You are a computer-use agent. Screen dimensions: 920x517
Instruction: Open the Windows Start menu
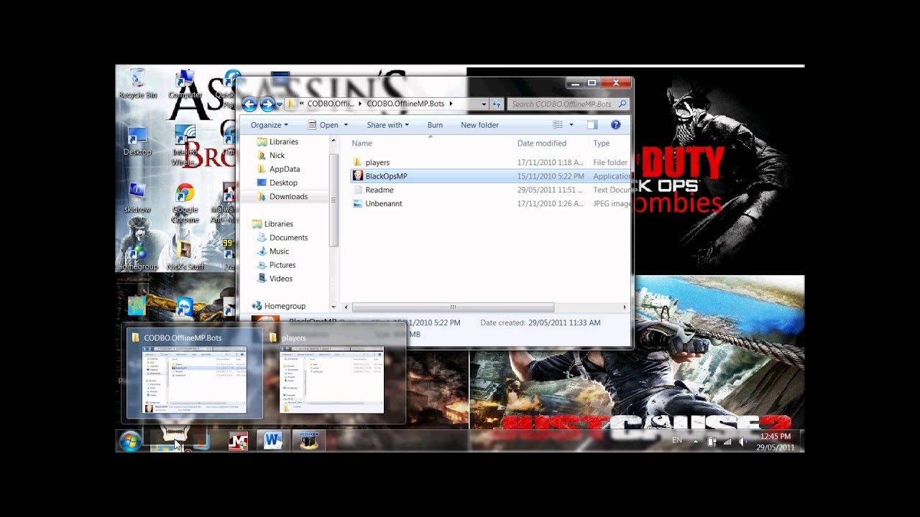130,441
